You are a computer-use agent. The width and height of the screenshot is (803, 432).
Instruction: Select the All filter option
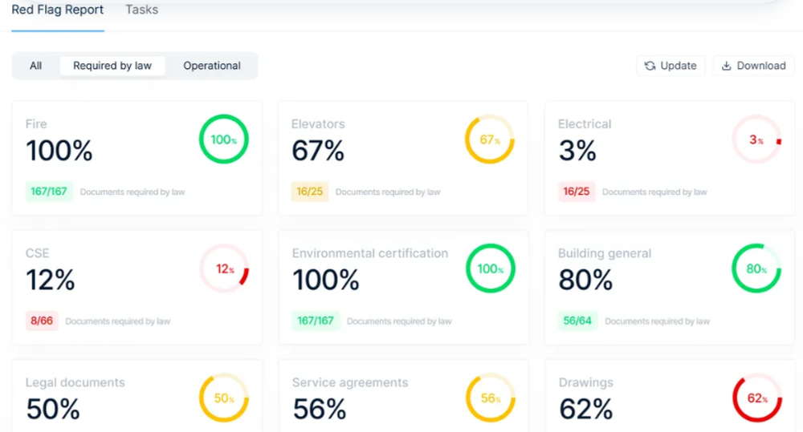[x=36, y=66]
